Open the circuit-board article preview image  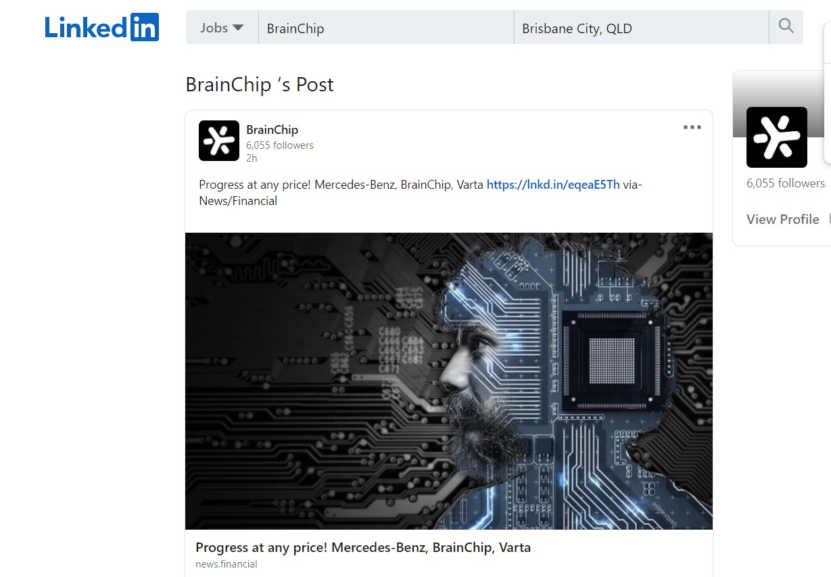pyautogui.click(x=449, y=382)
